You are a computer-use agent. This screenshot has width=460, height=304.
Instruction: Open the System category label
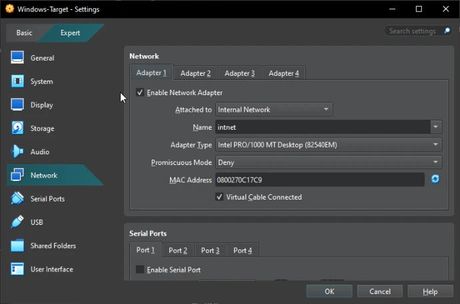coord(41,81)
